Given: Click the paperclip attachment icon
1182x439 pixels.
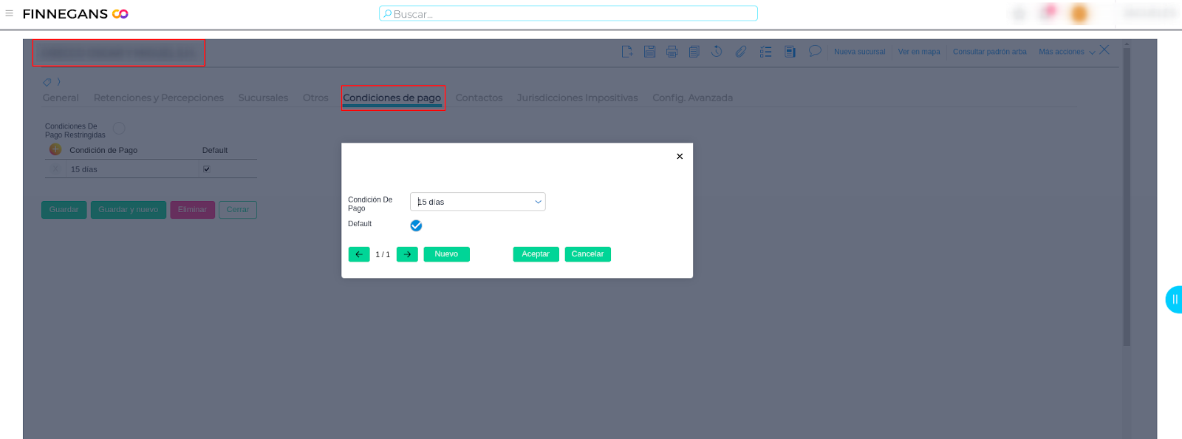Looking at the screenshot, I should point(741,52).
